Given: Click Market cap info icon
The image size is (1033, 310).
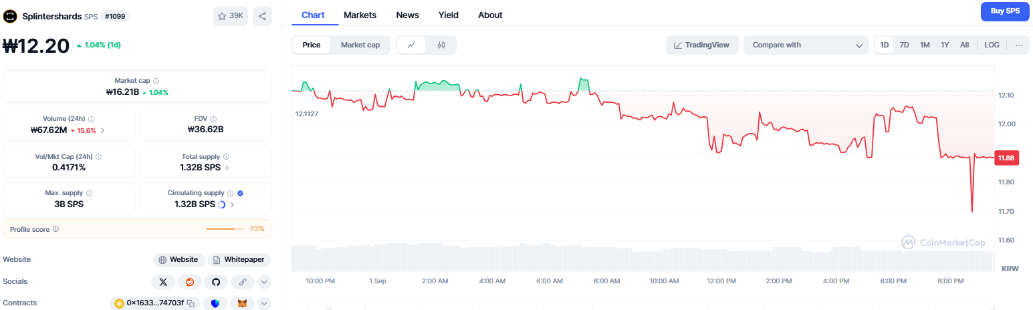Looking at the screenshot, I should pyautogui.click(x=156, y=81).
